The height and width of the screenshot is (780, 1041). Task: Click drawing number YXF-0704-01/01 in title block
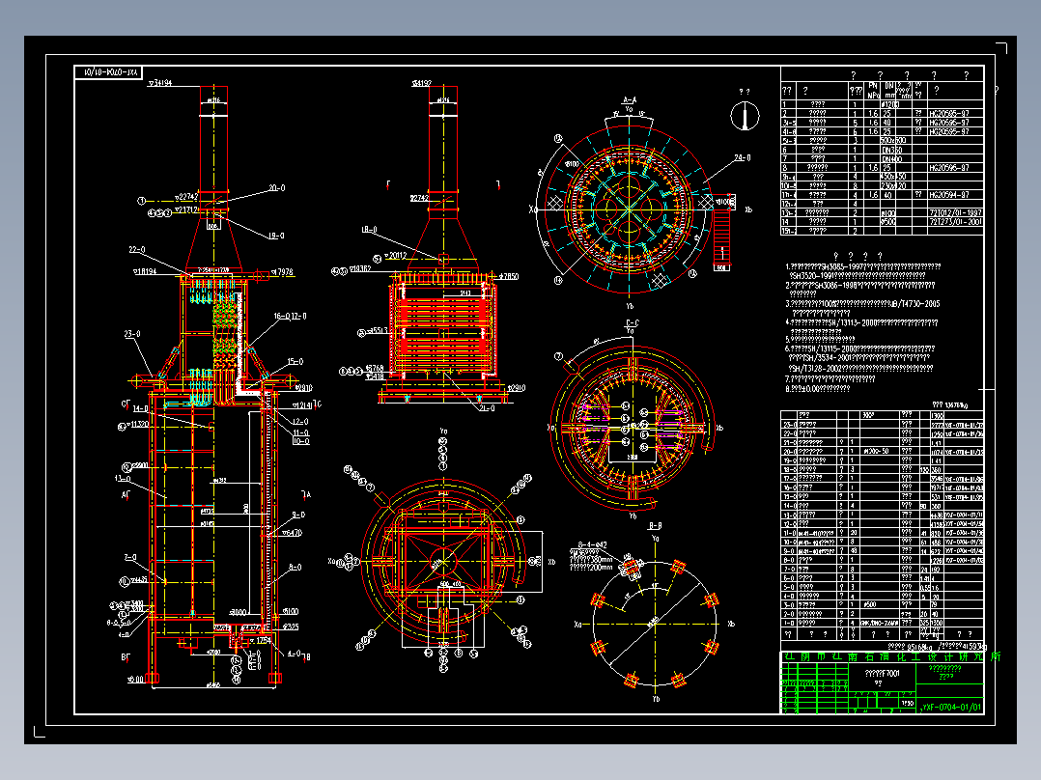[950, 707]
